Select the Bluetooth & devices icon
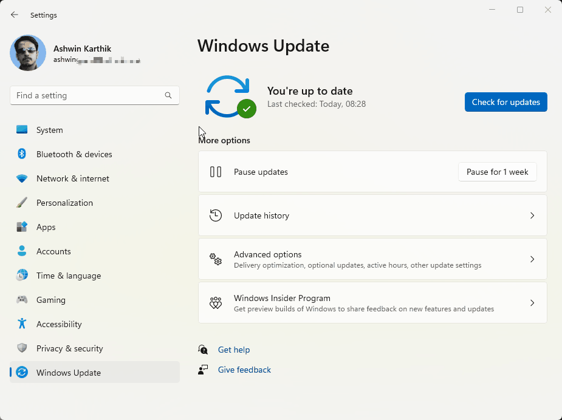This screenshot has width=562, height=420. (22, 154)
